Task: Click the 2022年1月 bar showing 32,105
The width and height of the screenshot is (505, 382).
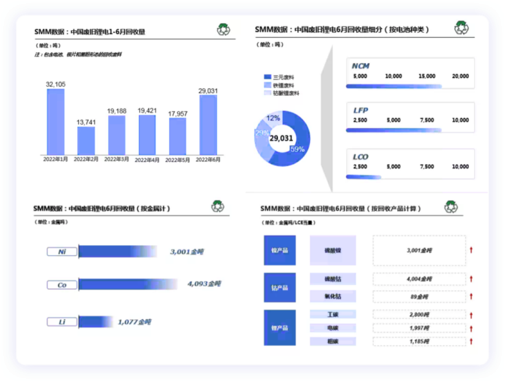Action: point(55,121)
